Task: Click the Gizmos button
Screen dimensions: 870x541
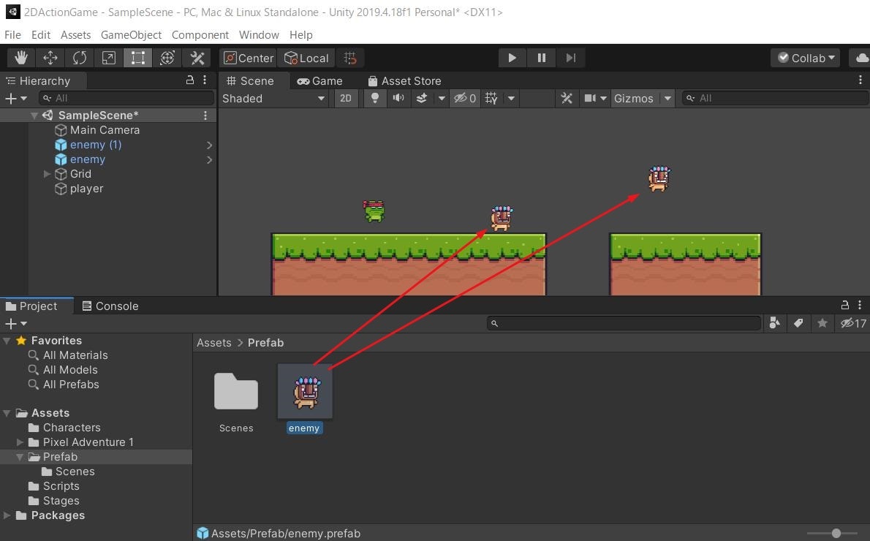Action: click(634, 98)
